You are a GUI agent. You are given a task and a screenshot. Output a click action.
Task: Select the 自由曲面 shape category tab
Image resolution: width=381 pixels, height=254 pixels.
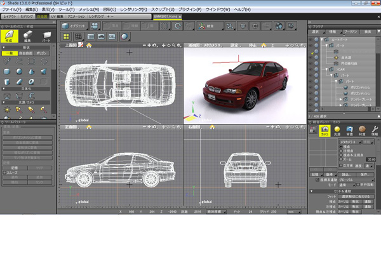[x=26, y=53]
